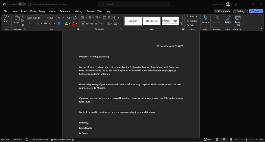Switch to Web Layout view
Viewport: 265px width, 142px height.
coord(231,140)
